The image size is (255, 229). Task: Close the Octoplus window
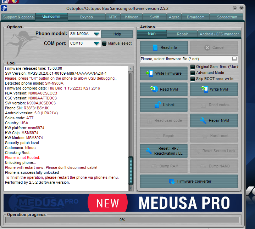(x=242, y=8)
